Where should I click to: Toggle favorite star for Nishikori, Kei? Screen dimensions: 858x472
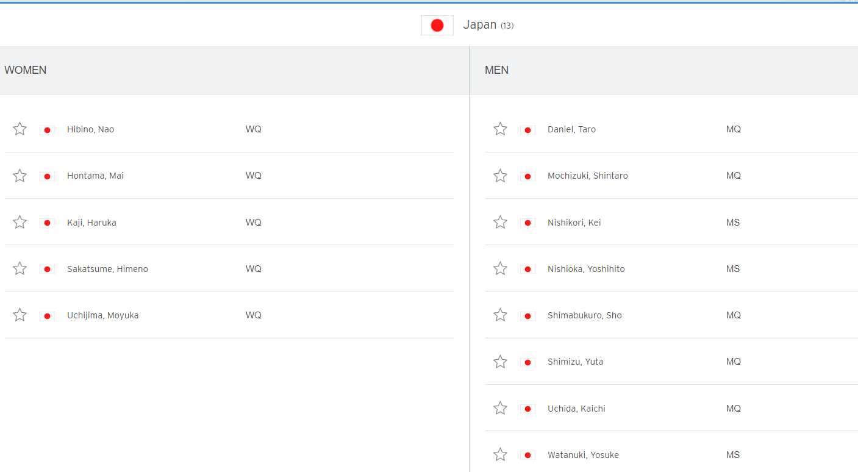[501, 222]
